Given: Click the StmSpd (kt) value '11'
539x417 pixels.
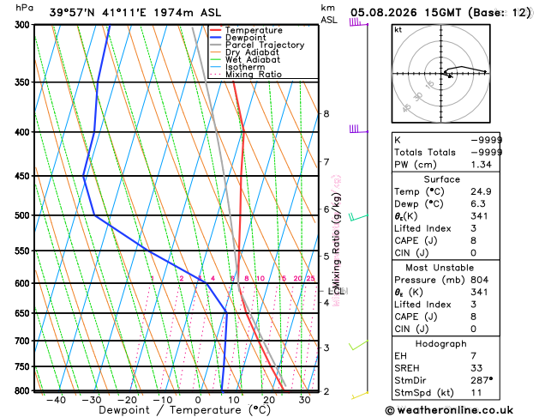Looking at the screenshot, I should click(x=476, y=393).
